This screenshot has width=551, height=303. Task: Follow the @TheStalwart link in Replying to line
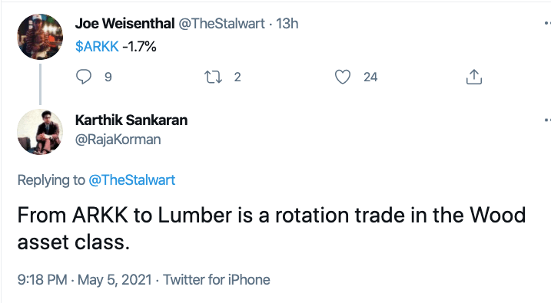click(x=131, y=180)
